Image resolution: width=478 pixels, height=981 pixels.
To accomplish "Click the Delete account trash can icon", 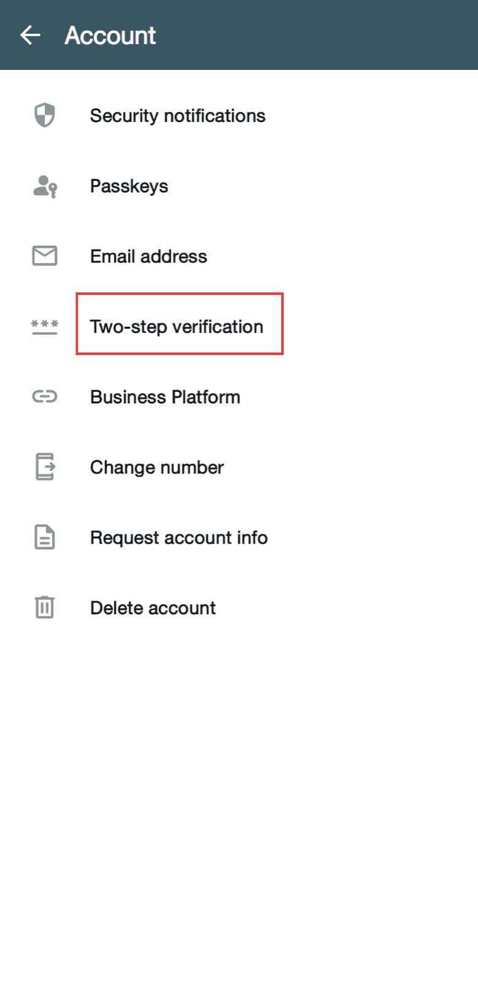I will [45, 607].
